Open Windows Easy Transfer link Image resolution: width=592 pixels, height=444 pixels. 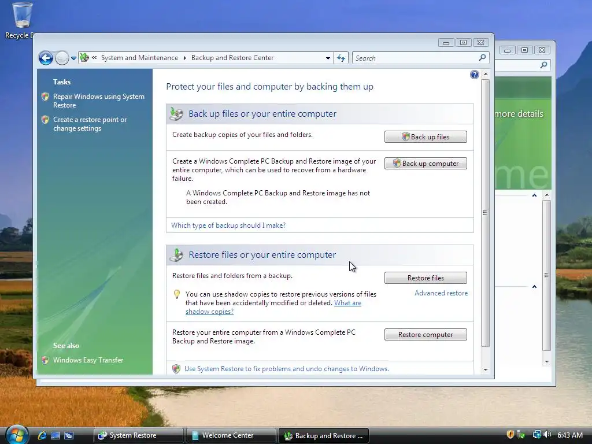(x=88, y=360)
